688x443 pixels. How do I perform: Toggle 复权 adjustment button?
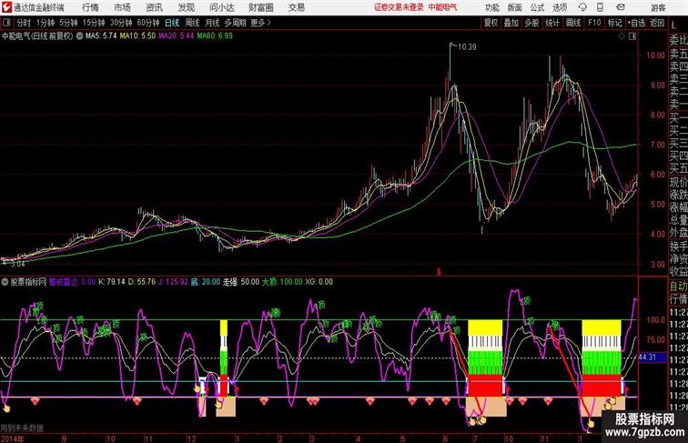click(x=491, y=23)
